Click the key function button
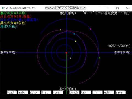This screenshot has width=132, height=99. tap(86, 92)
